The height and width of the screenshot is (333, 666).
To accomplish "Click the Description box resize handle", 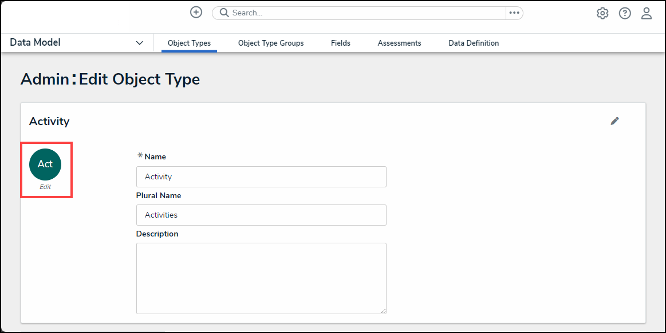I will tap(383, 311).
